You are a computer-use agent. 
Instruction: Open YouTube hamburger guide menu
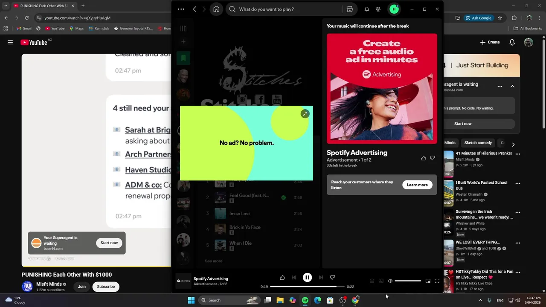click(x=10, y=42)
